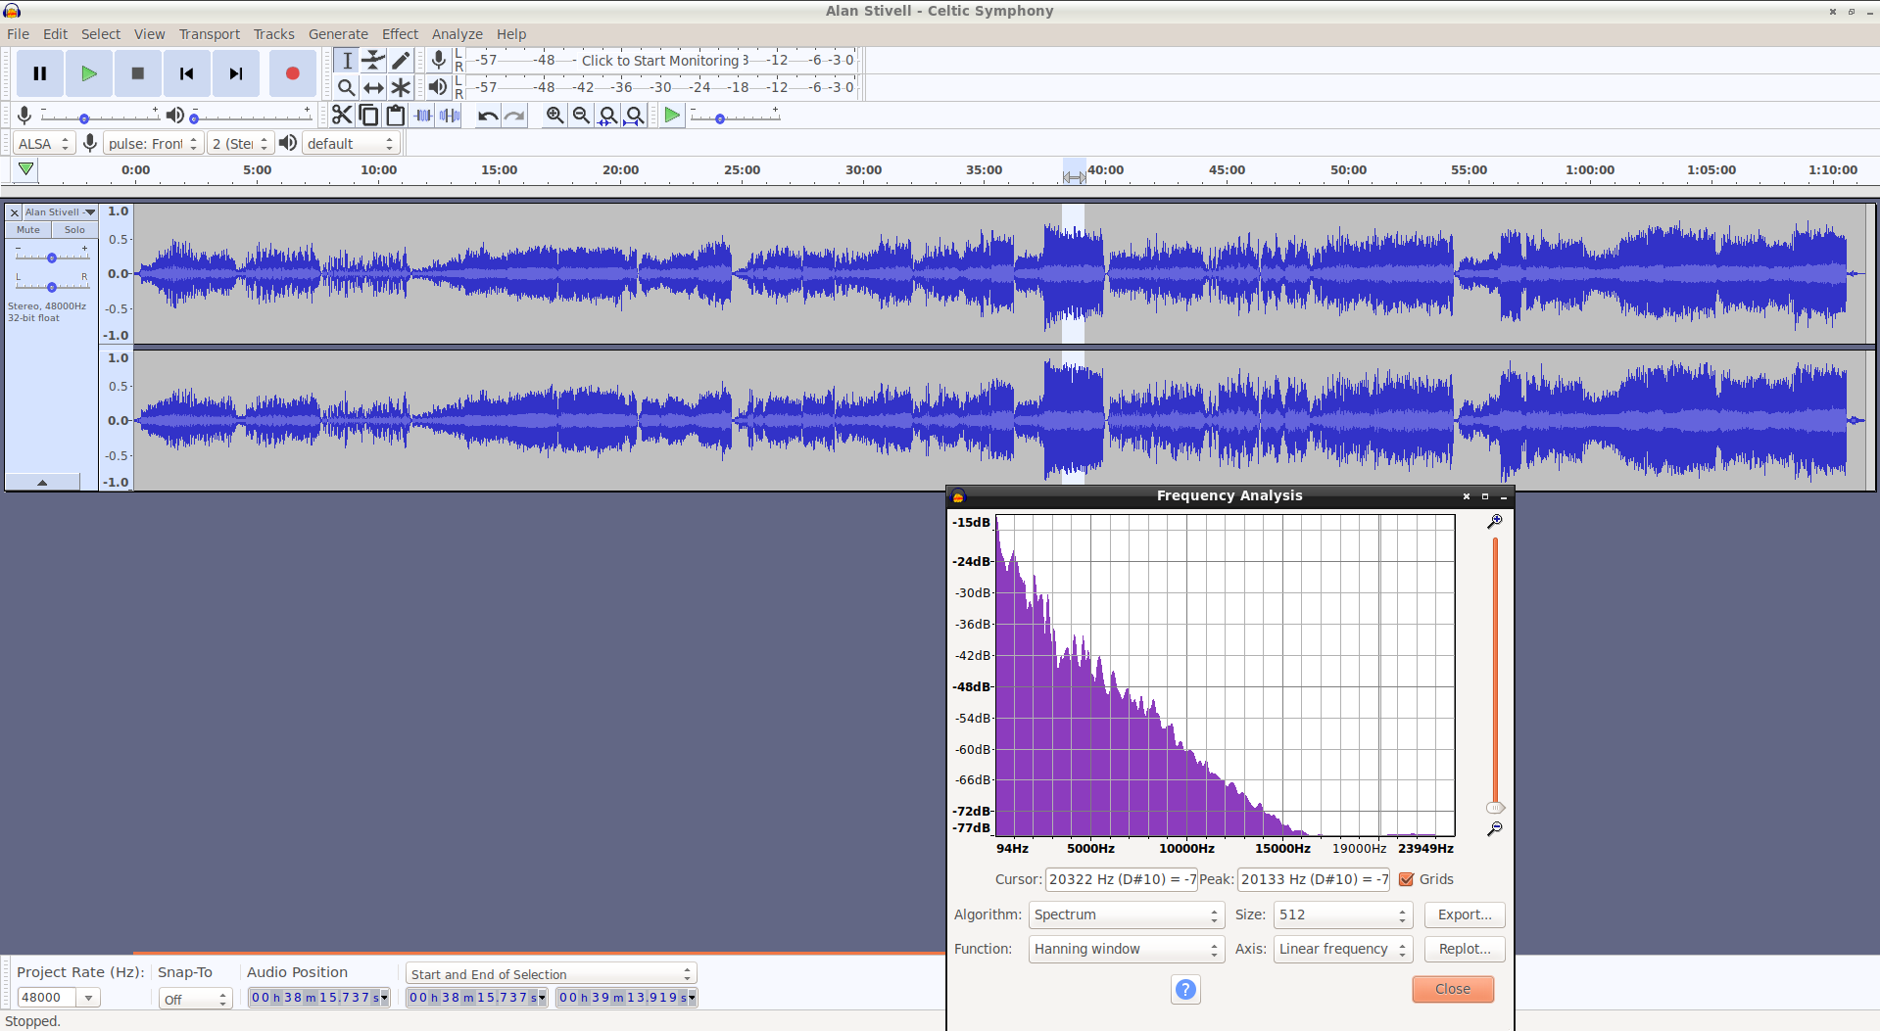Open the Analyze menu

(457, 34)
